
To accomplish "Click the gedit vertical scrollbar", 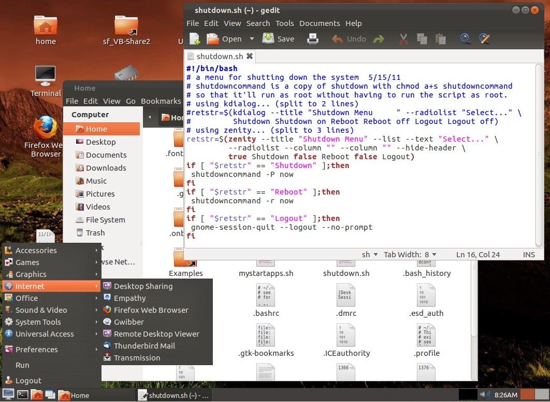I will tap(539, 155).
